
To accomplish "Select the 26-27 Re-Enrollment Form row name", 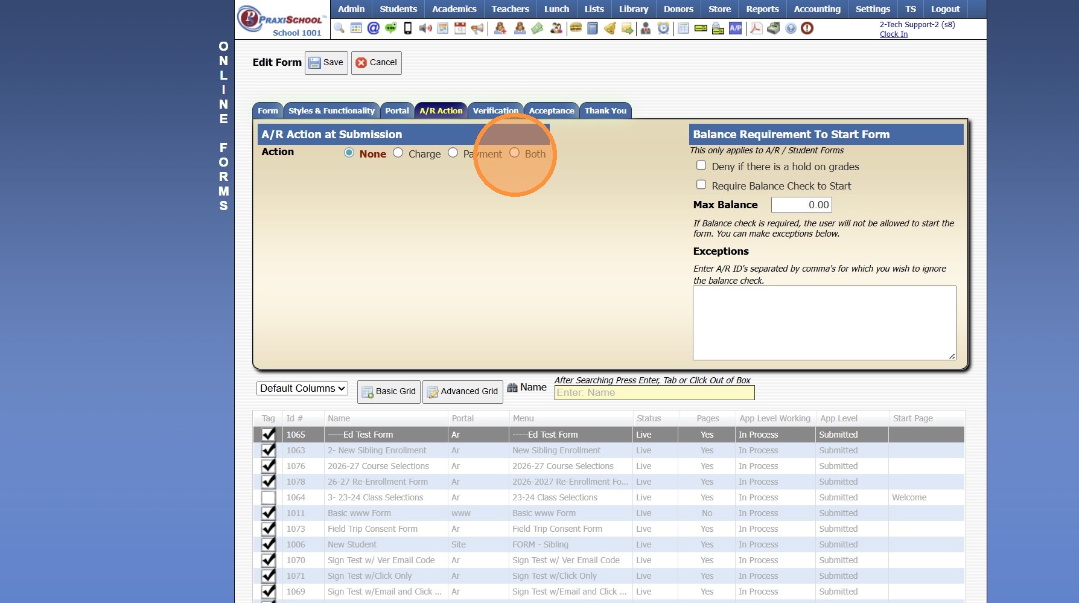I will (x=378, y=482).
